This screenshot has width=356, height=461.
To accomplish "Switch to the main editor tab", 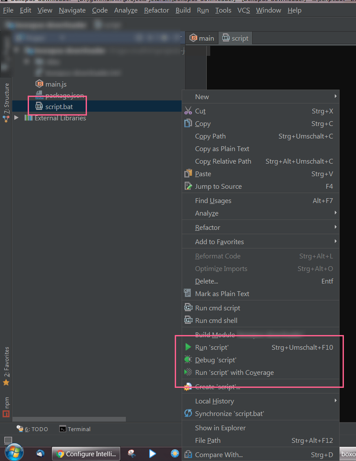I will click(x=201, y=38).
